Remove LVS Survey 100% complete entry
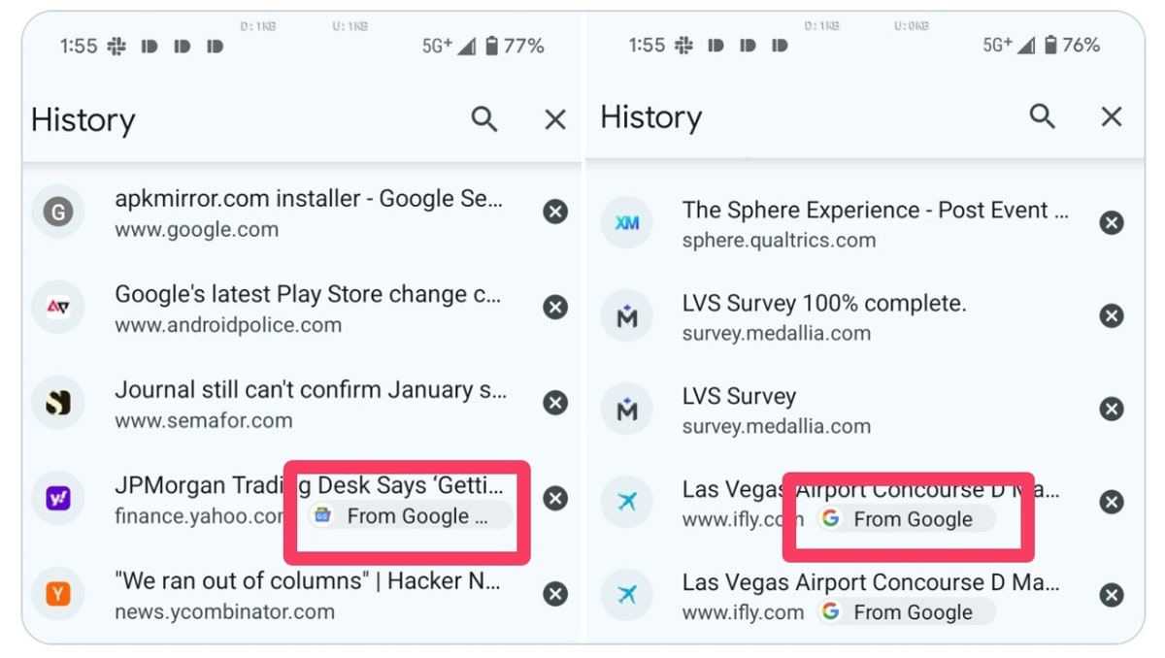This screenshot has width=1165, height=658. coord(1112,316)
